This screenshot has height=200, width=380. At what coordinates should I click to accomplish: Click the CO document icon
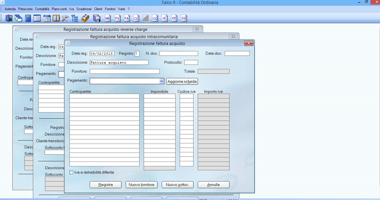coord(155,18)
